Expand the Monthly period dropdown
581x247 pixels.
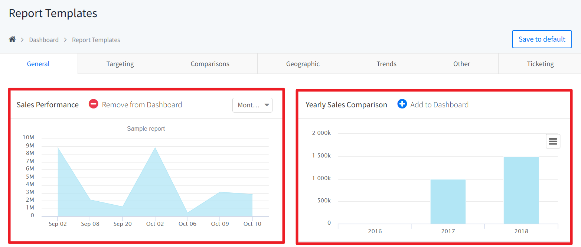(x=252, y=105)
